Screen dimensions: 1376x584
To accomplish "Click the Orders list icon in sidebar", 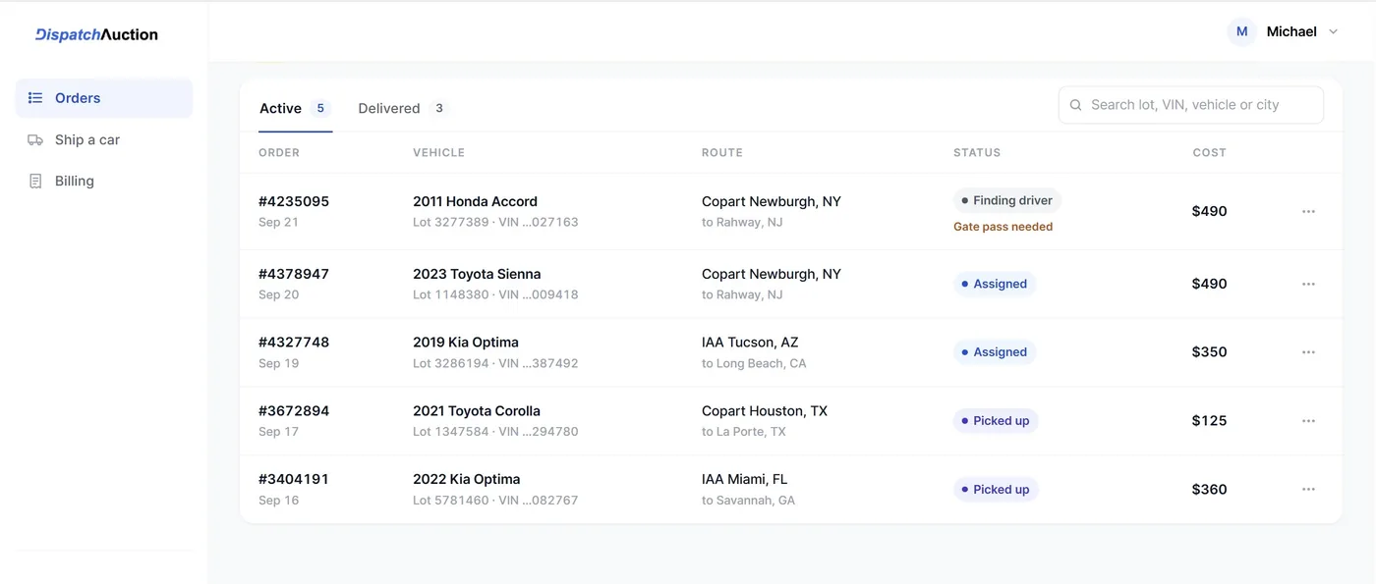I will click(35, 98).
